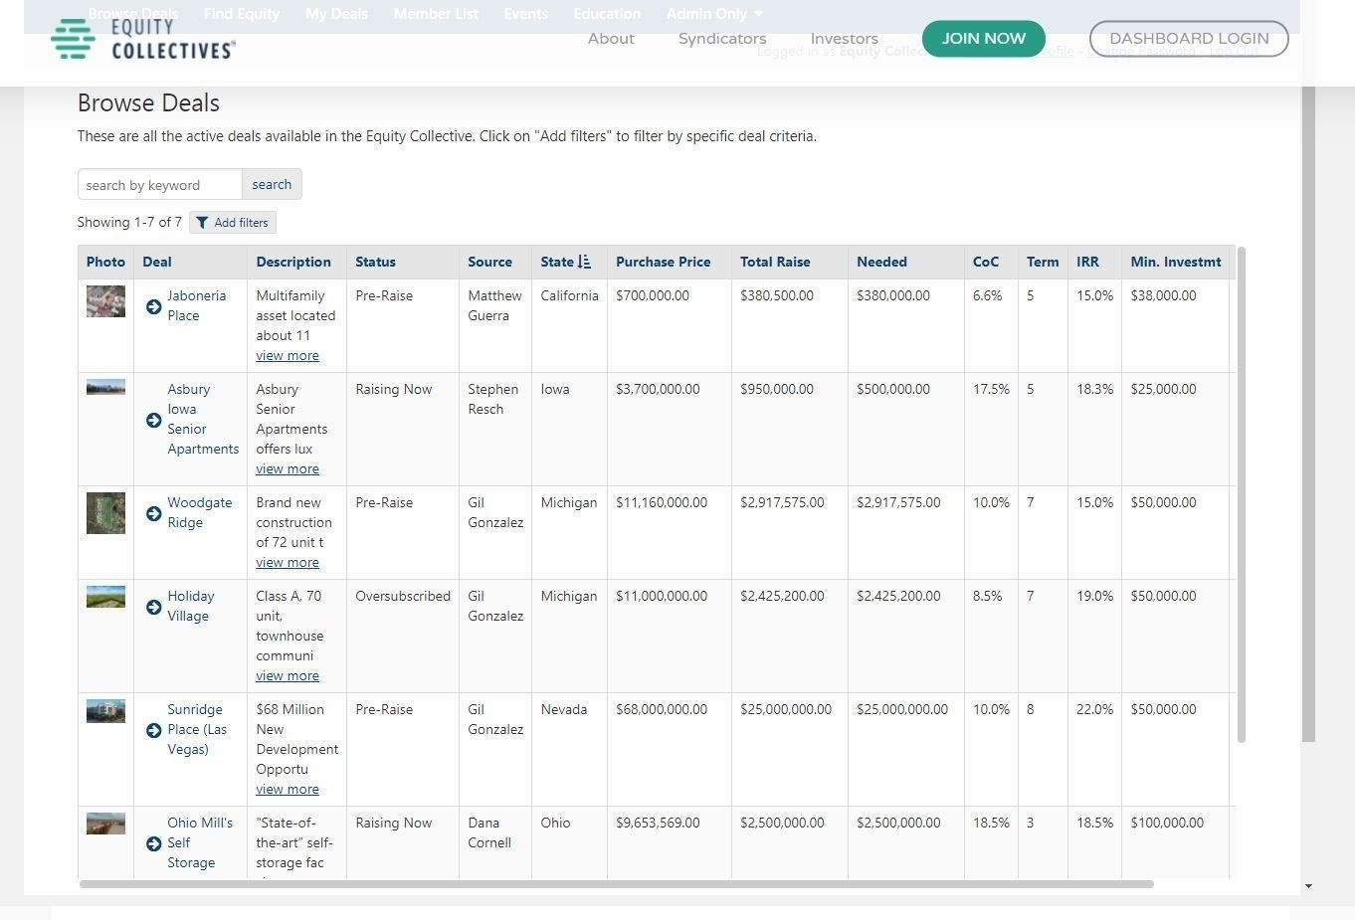Image resolution: width=1355 pixels, height=920 pixels.
Task: Click the Stephen Resch source cell
Action: 493,399
